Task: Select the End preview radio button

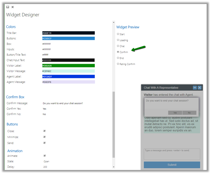Action: [x=118, y=58]
